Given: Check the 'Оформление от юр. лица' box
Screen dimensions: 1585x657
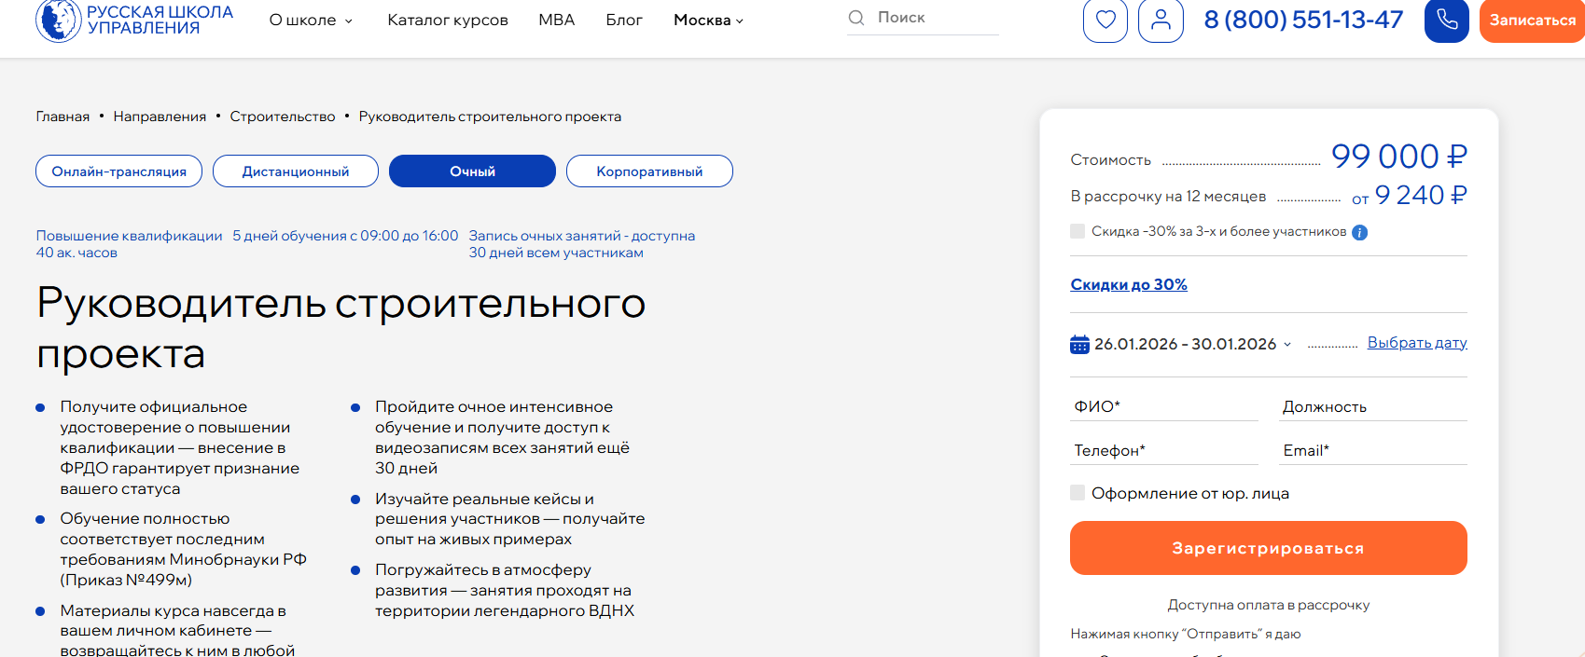Looking at the screenshot, I should click(x=1078, y=493).
